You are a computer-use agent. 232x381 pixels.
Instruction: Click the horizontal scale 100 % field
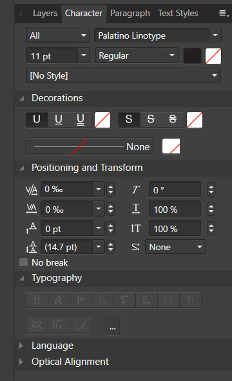click(x=175, y=208)
